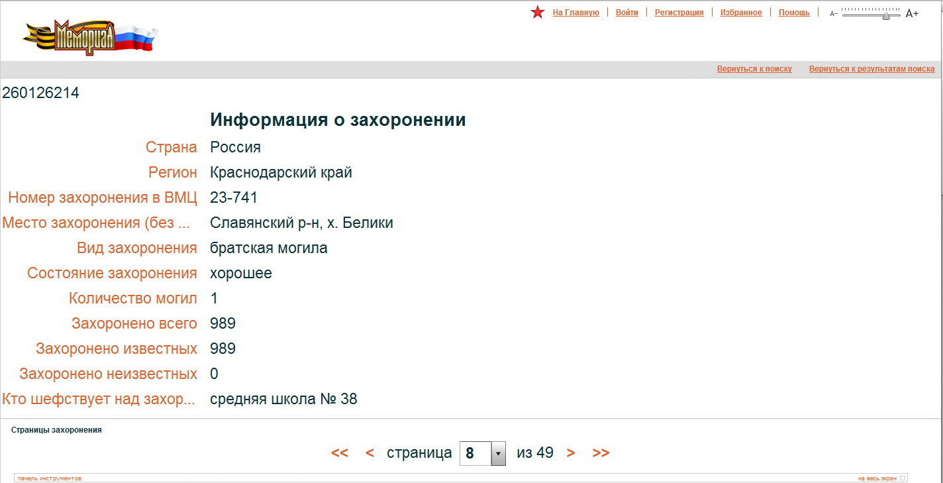Click the 'панель инструментов' label
Image resolution: width=943 pixels, height=483 pixels.
click(x=50, y=478)
